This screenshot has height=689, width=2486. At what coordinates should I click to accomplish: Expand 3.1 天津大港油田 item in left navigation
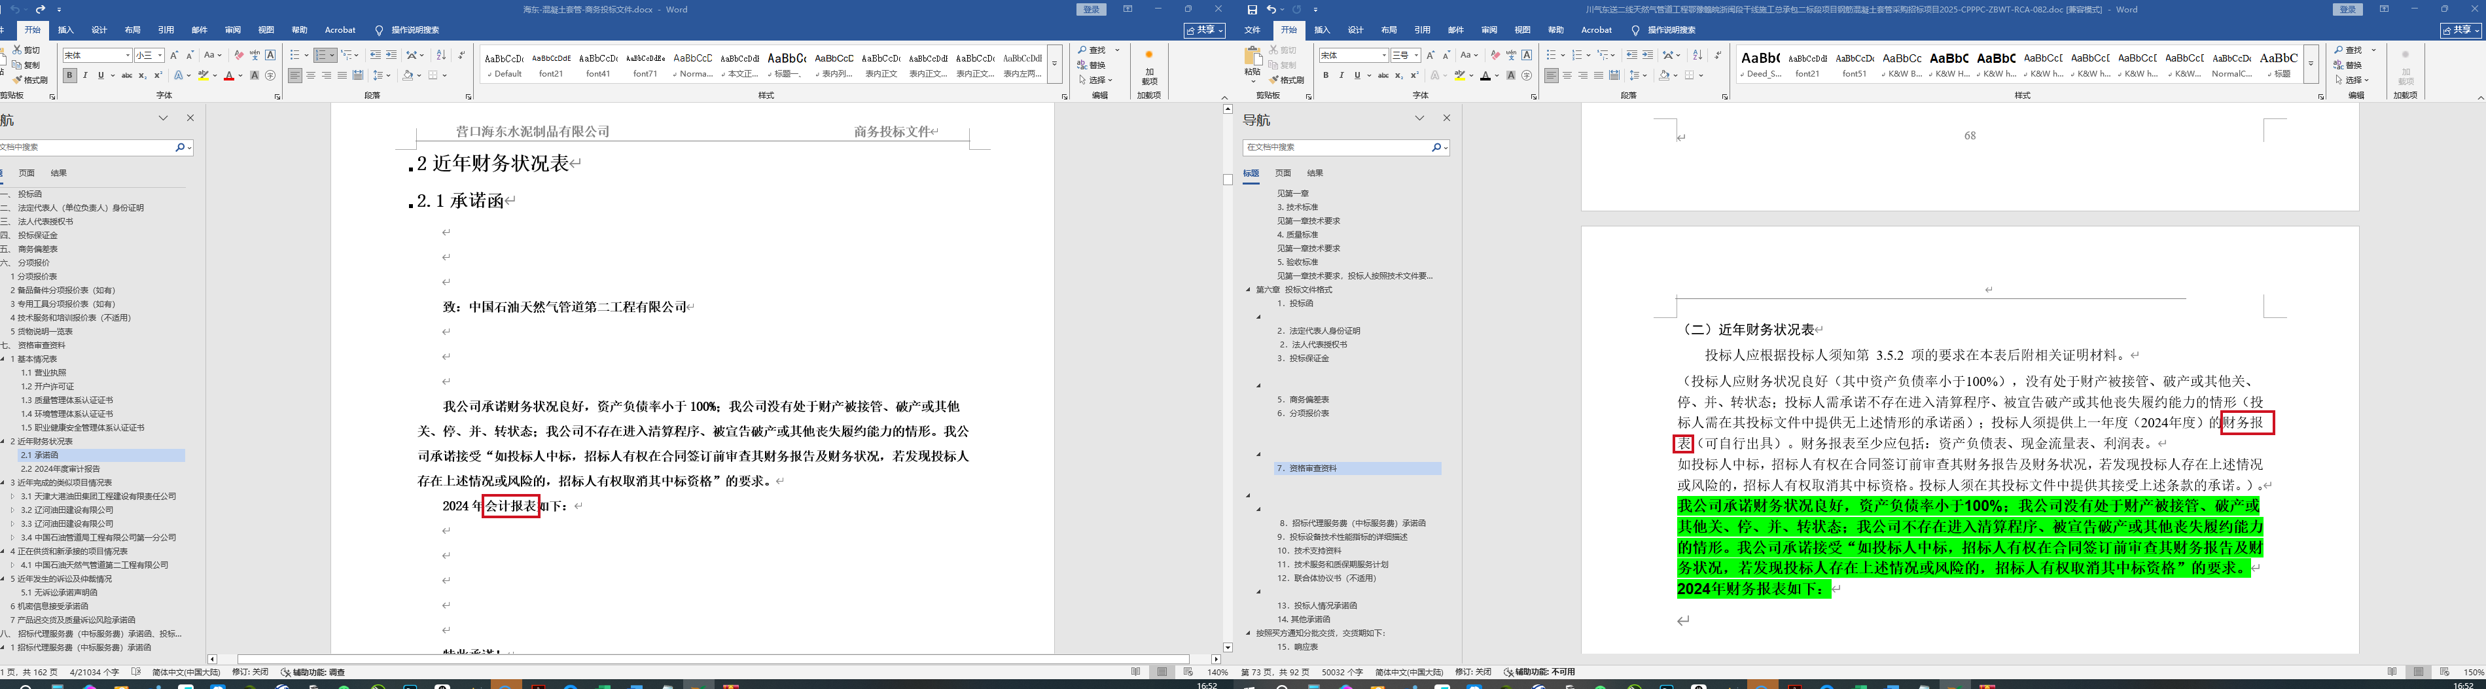(12, 496)
